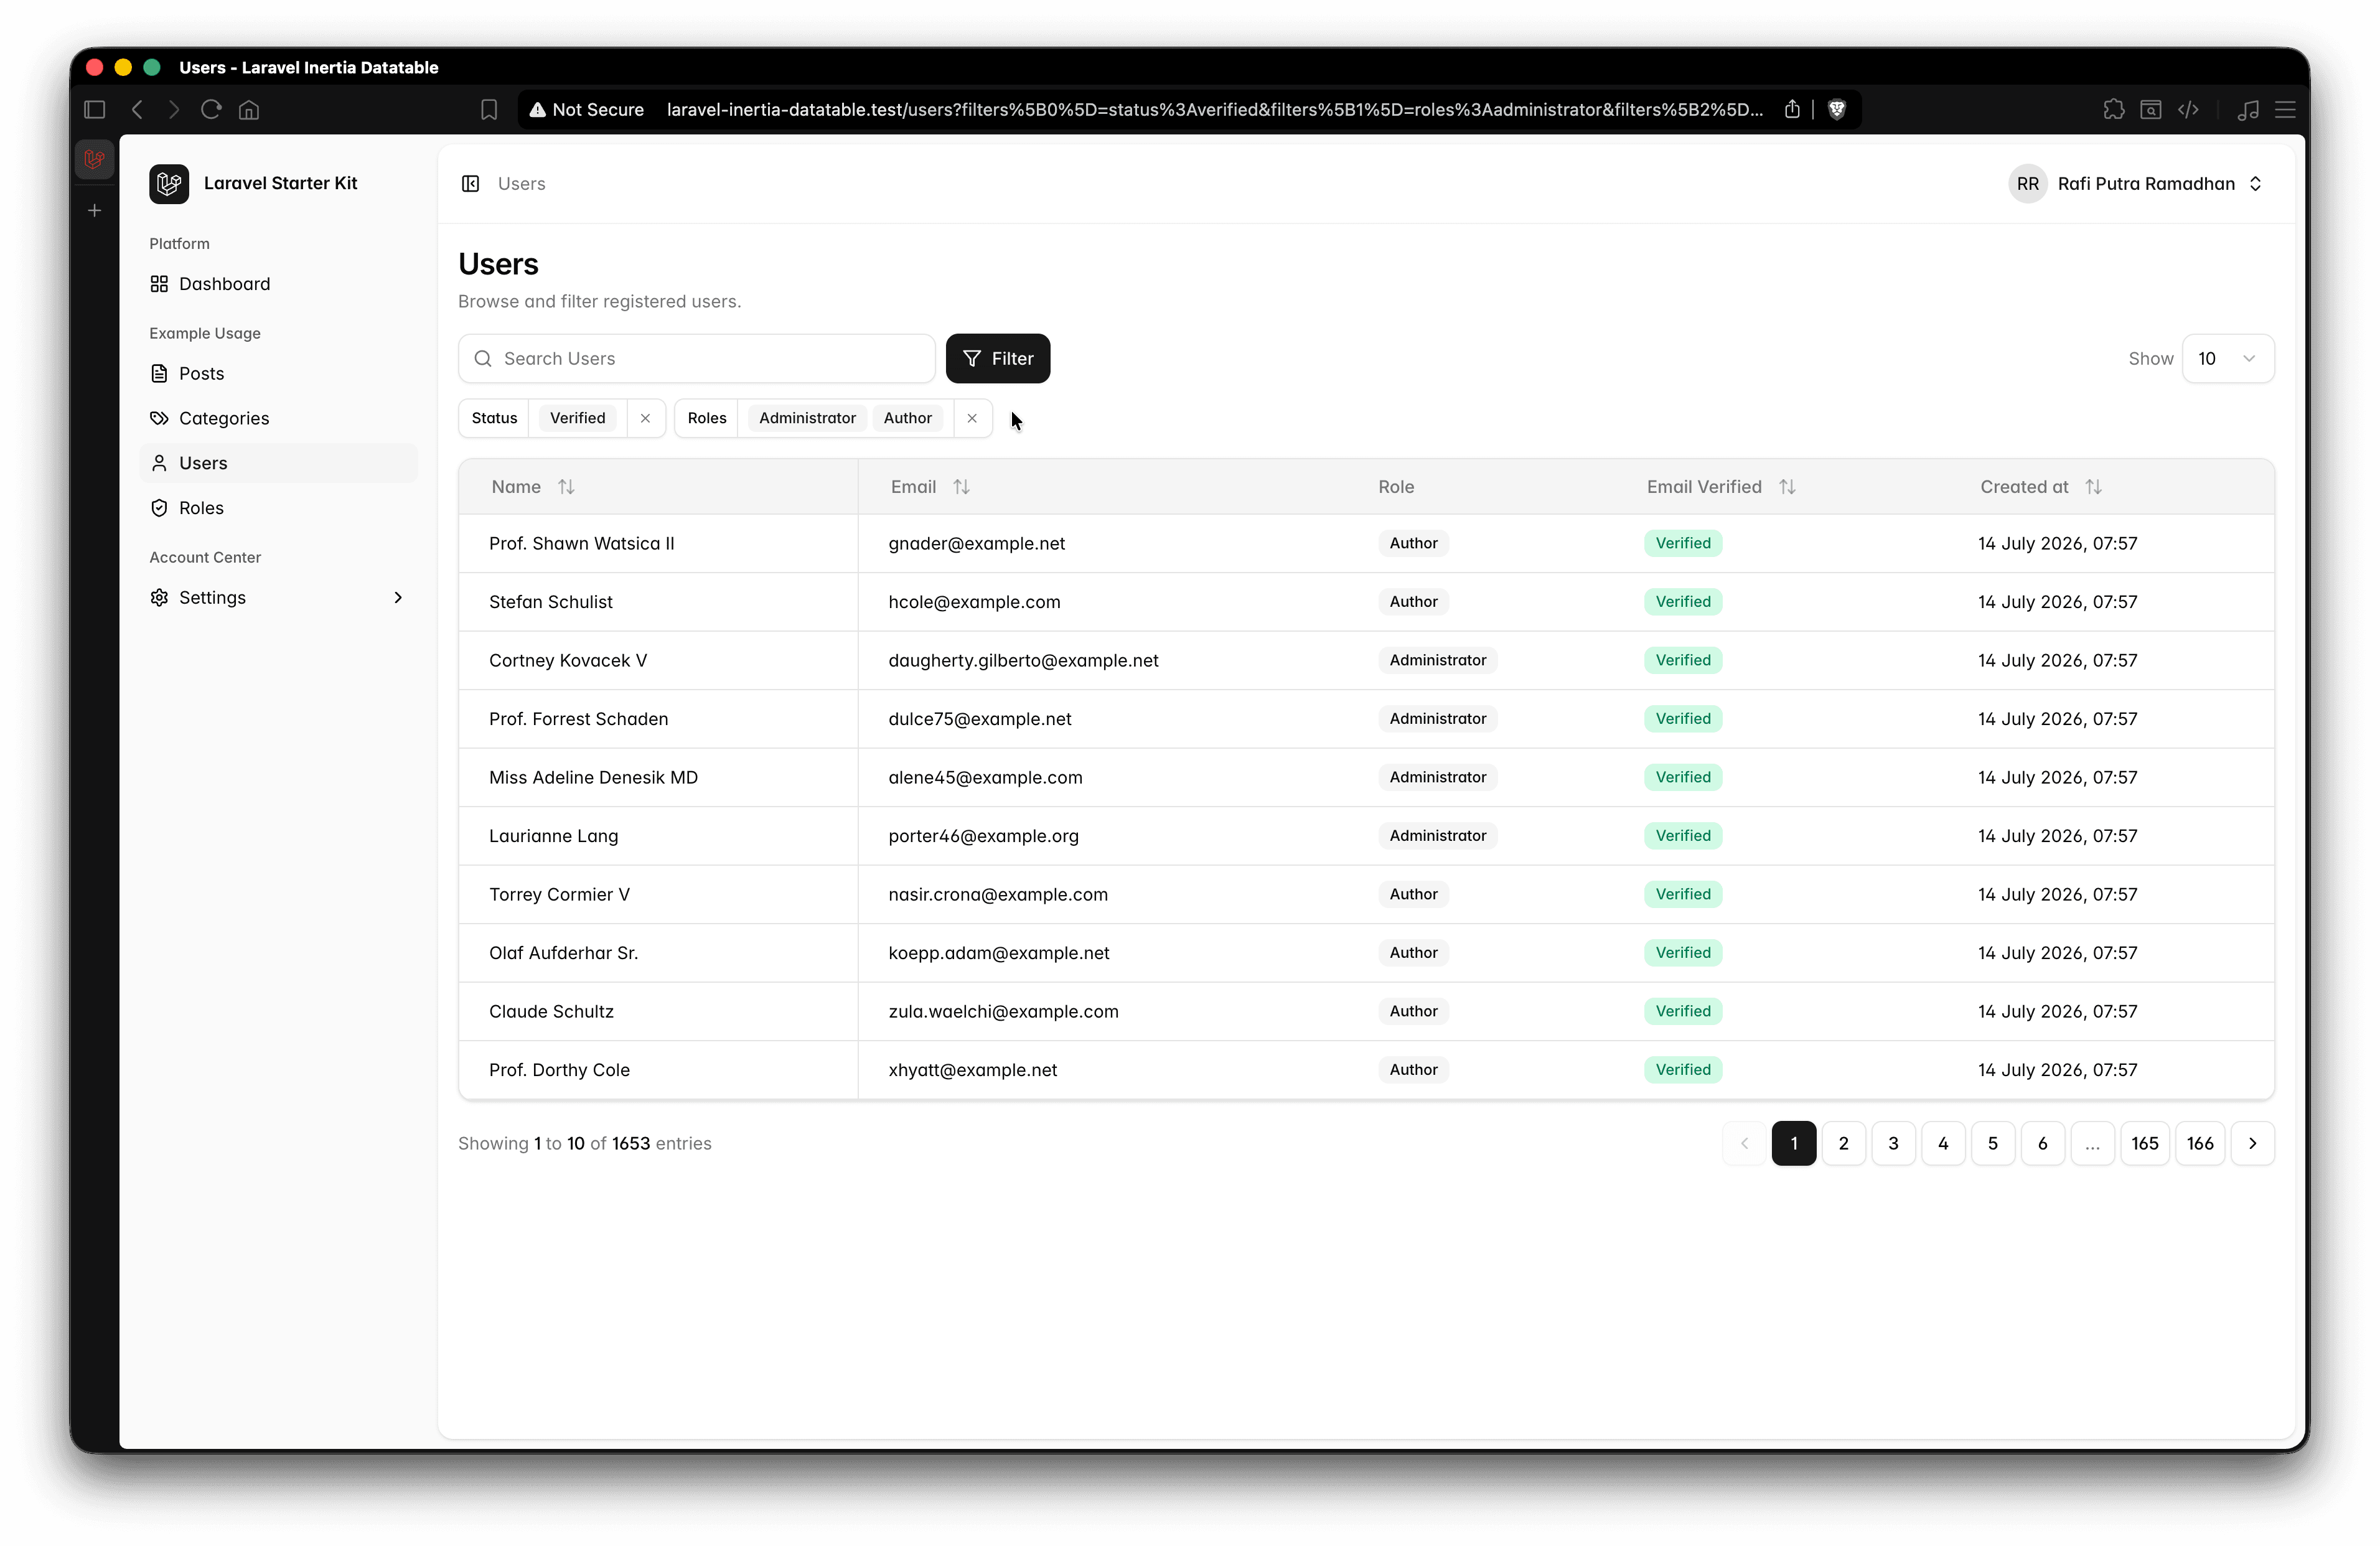The height and width of the screenshot is (1546, 2380).
Task: Go to pagination page 6
Action: [x=2043, y=1143]
